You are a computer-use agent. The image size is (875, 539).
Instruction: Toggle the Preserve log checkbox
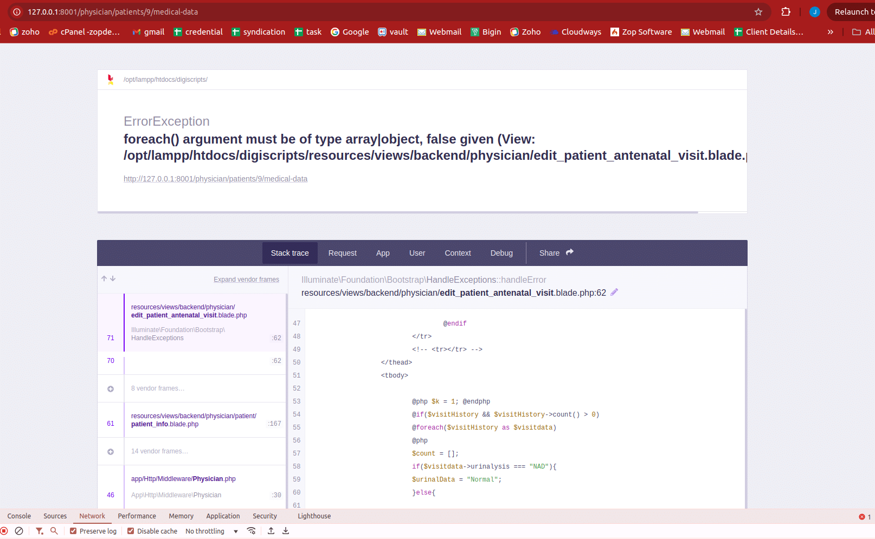[73, 531]
